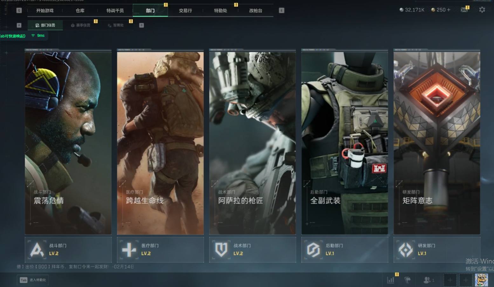Viewport: 494px width, 287px height.
Task: Click the 研发部门 diamond icon
Action: tap(406, 250)
